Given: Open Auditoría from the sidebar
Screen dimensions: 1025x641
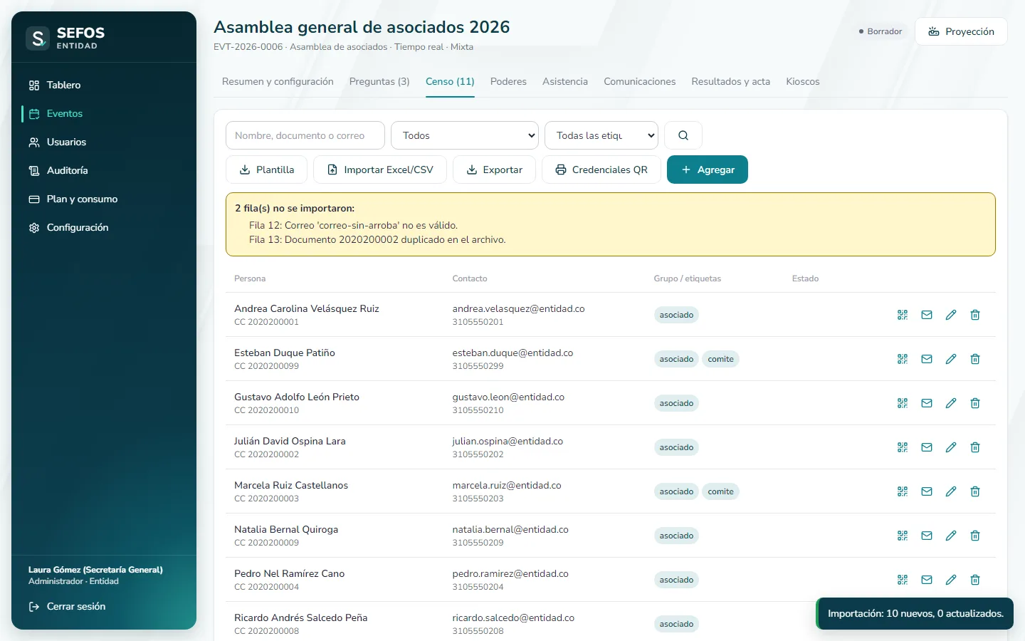Looking at the screenshot, I should pyautogui.click(x=104, y=170).
